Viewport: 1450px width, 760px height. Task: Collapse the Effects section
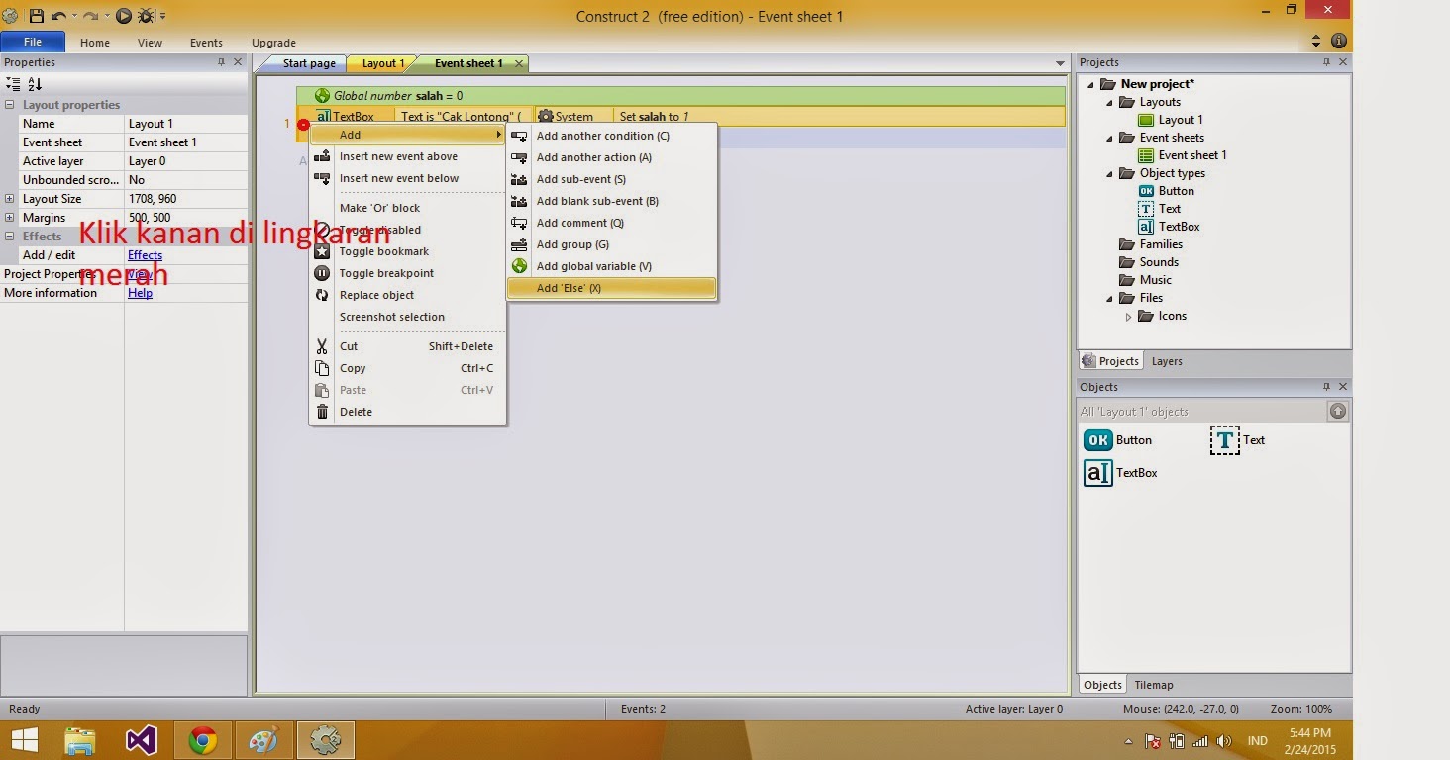coord(10,237)
